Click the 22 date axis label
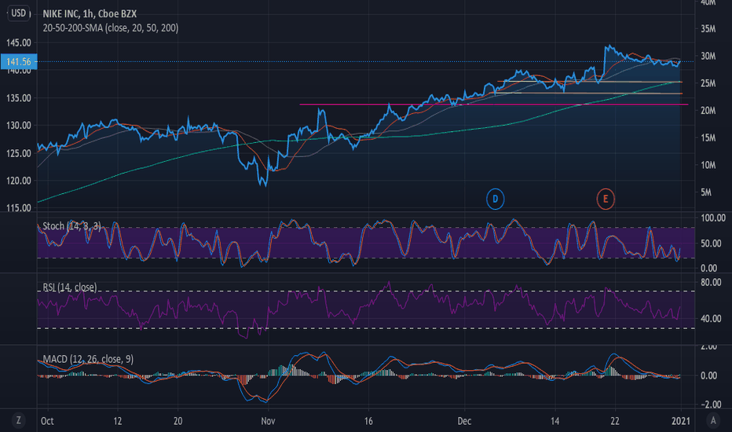Viewport: 732px width, 432px height. pos(615,421)
